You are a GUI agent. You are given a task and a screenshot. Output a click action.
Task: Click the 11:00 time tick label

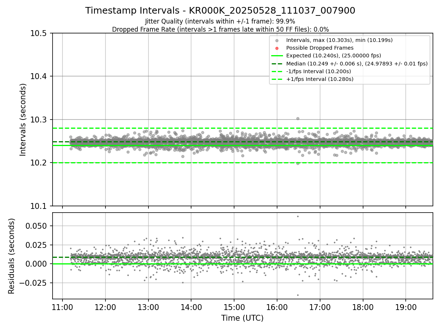[x=62, y=306]
